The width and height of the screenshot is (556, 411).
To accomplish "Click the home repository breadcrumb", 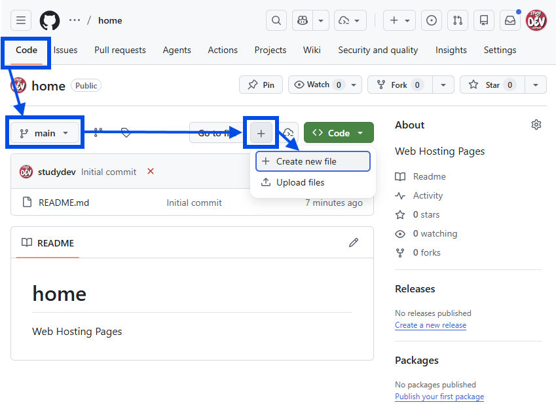I will (110, 20).
